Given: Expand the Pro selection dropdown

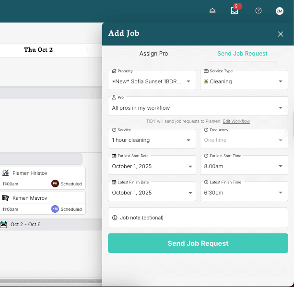Looking at the screenshot, I should (198, 108).
